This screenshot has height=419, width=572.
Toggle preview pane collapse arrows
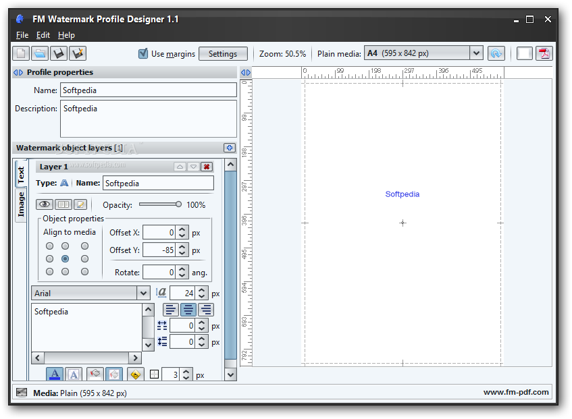pos(246,72)
